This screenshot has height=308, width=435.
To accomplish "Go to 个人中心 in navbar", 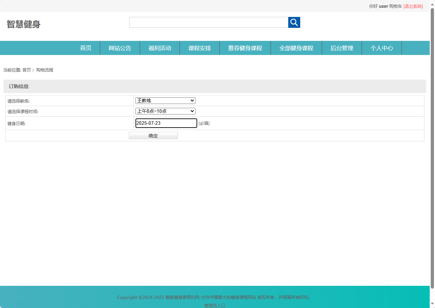I will pos(382,48).
